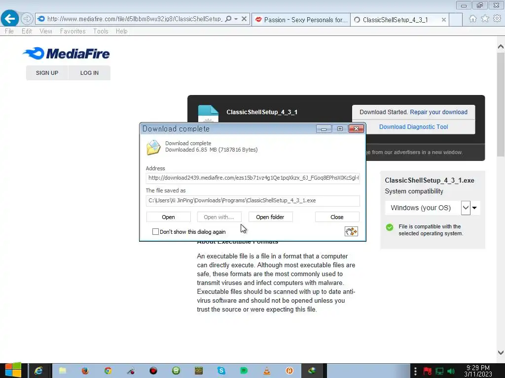
Task: Open the Home icon in browser toolbar
Action: click(x=472, y=19)
